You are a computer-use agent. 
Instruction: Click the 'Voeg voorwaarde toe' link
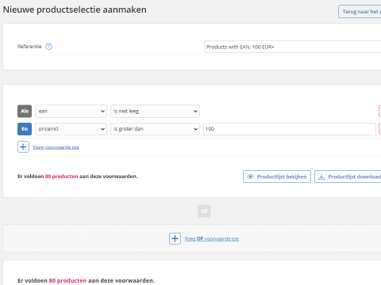tap(56, 147)
